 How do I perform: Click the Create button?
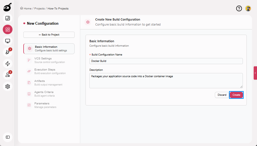coord(236,95)
